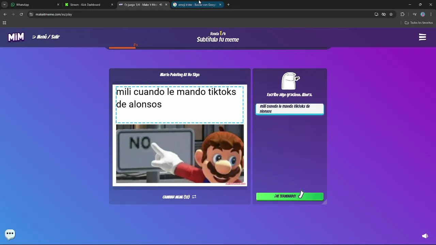Close the En juego Make it Meme tab
The image size is (436, 245).
pos(166,5)
